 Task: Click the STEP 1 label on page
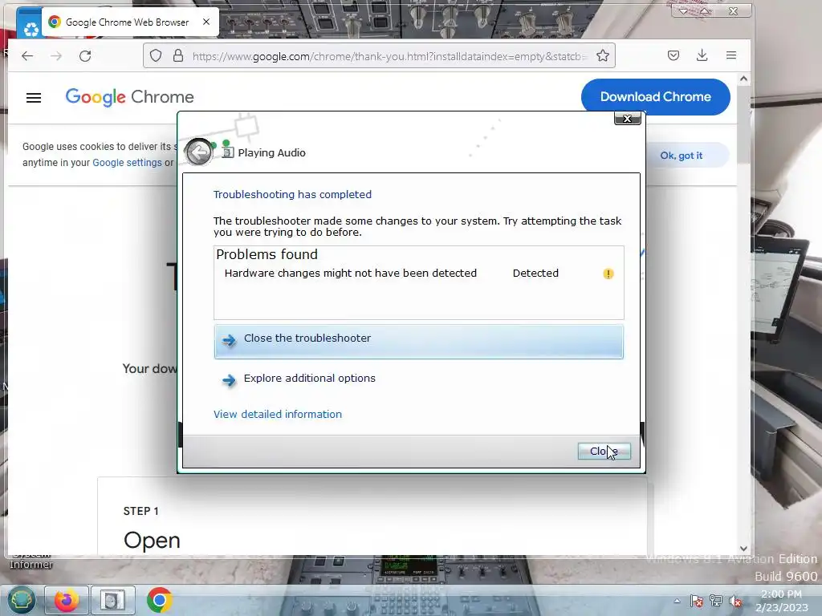coord(140,511)
